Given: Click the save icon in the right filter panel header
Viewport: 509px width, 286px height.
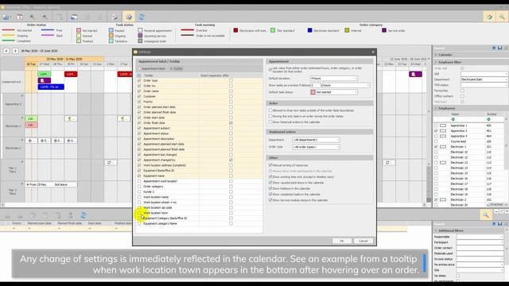Looking at the screenshot, I should coord(500,48).
